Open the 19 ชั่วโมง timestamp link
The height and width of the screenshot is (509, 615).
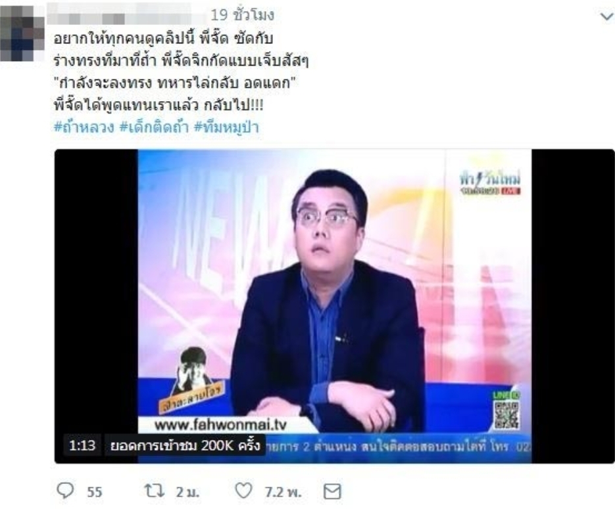tap(243, 15)
